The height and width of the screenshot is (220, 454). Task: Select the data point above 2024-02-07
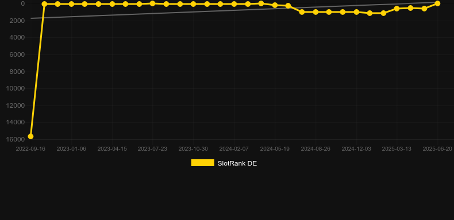click(x=234, y=4)
